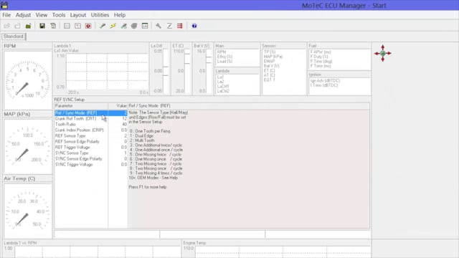459x258 pixels.
Task: Click the copy document toolbar icon
Action: pyautogui.click(x=53, y=26)
